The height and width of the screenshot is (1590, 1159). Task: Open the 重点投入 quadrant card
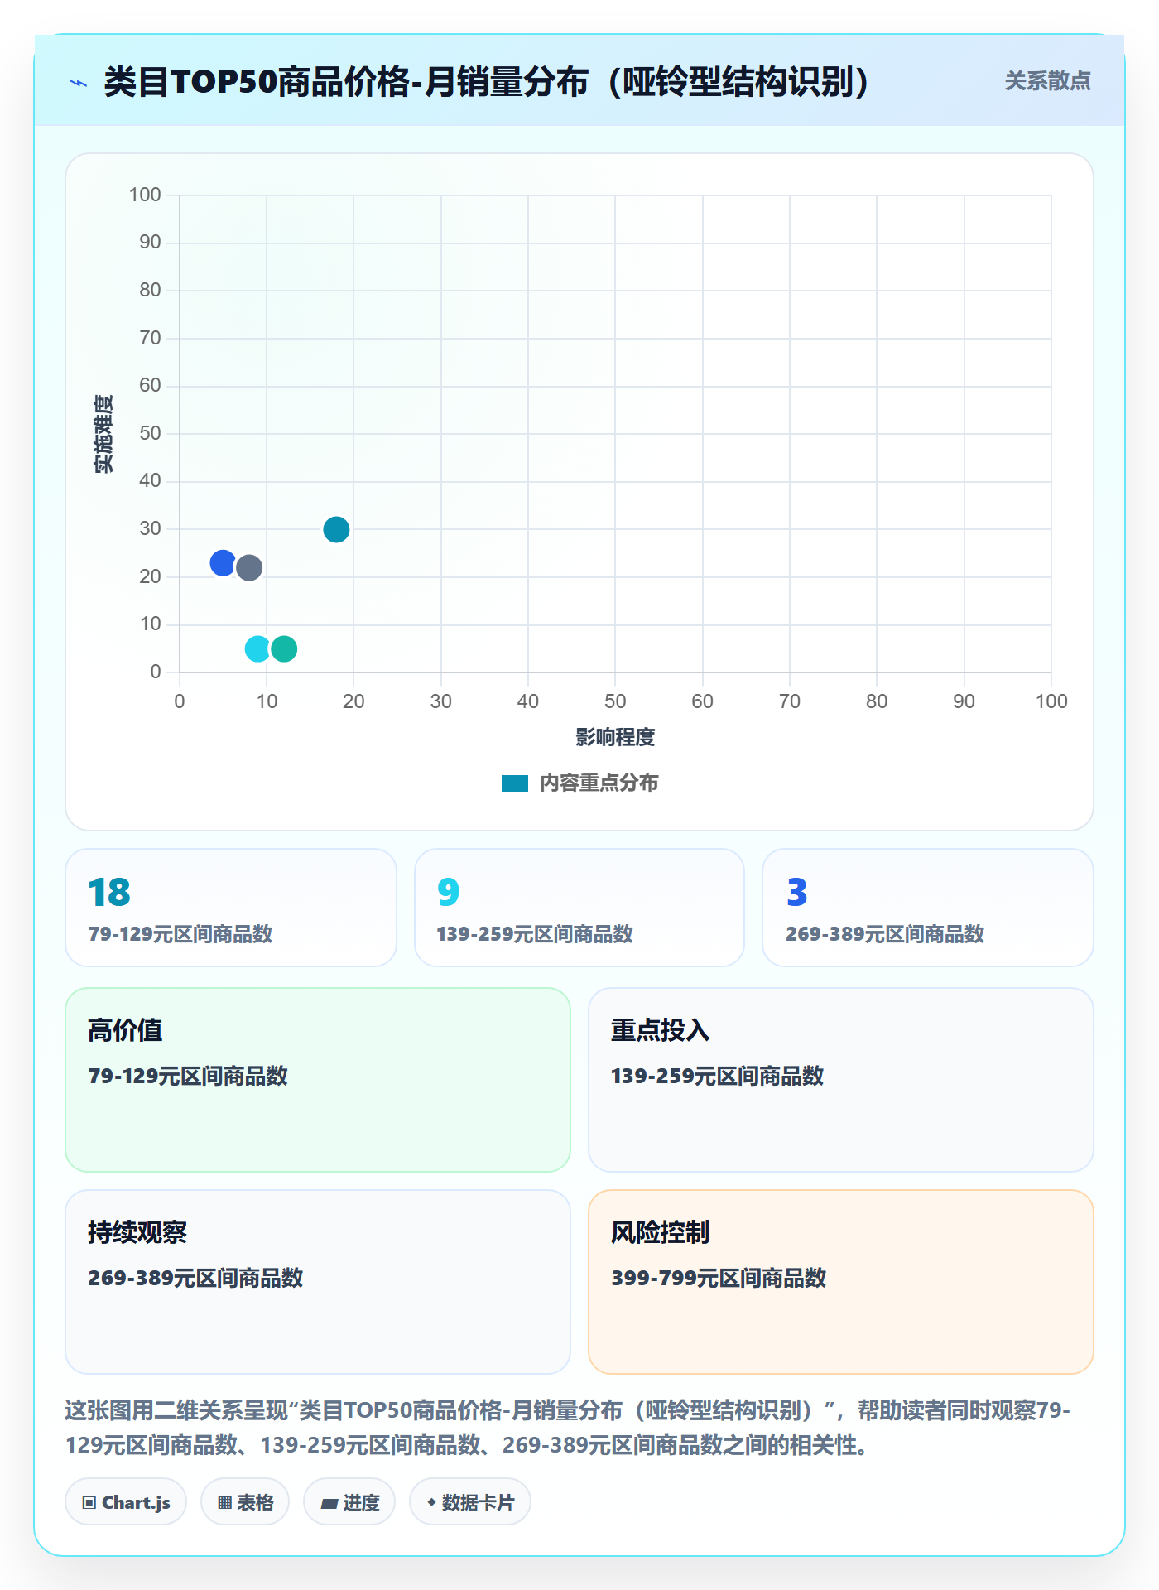tap(841, 1080)
